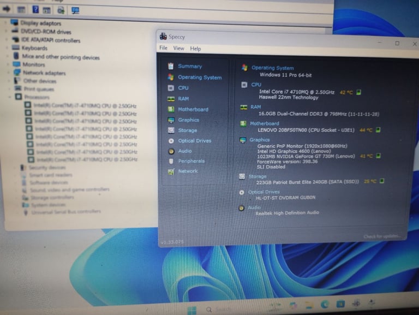
Task: Expand Display adaptors arrow in Device Manager
Action: pyautogui.click(x=6, y=23)
